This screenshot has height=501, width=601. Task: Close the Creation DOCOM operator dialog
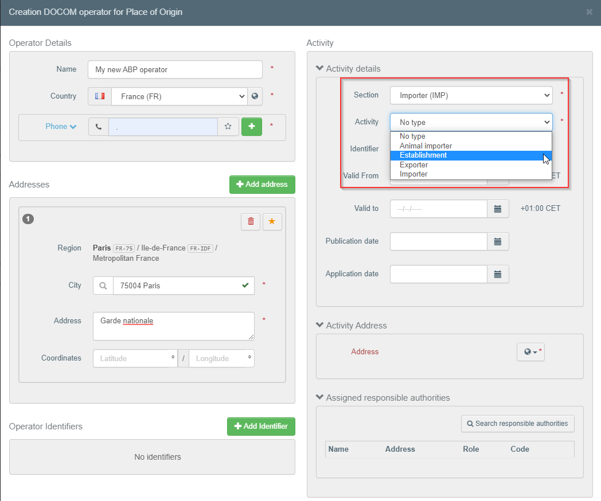click(590, 12)
